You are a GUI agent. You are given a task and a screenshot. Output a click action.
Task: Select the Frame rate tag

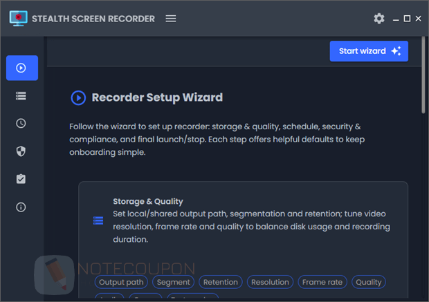[322, 282]
